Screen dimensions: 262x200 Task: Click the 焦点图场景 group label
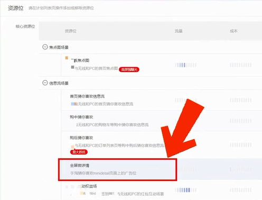pos(59,47)
